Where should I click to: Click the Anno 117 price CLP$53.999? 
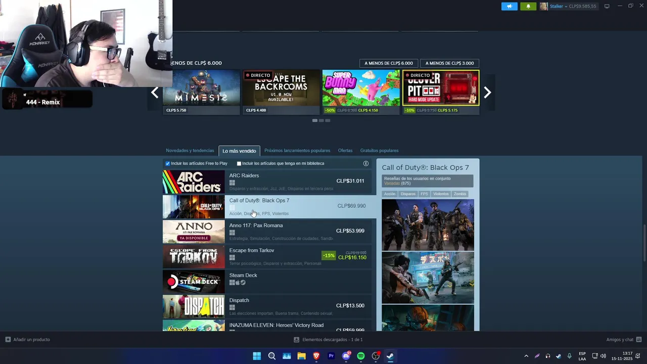coord(350,231)
